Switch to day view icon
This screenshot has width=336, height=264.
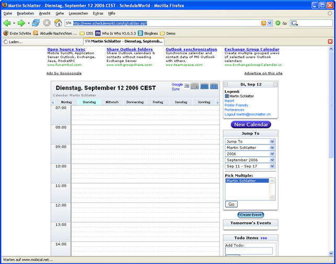195,86
